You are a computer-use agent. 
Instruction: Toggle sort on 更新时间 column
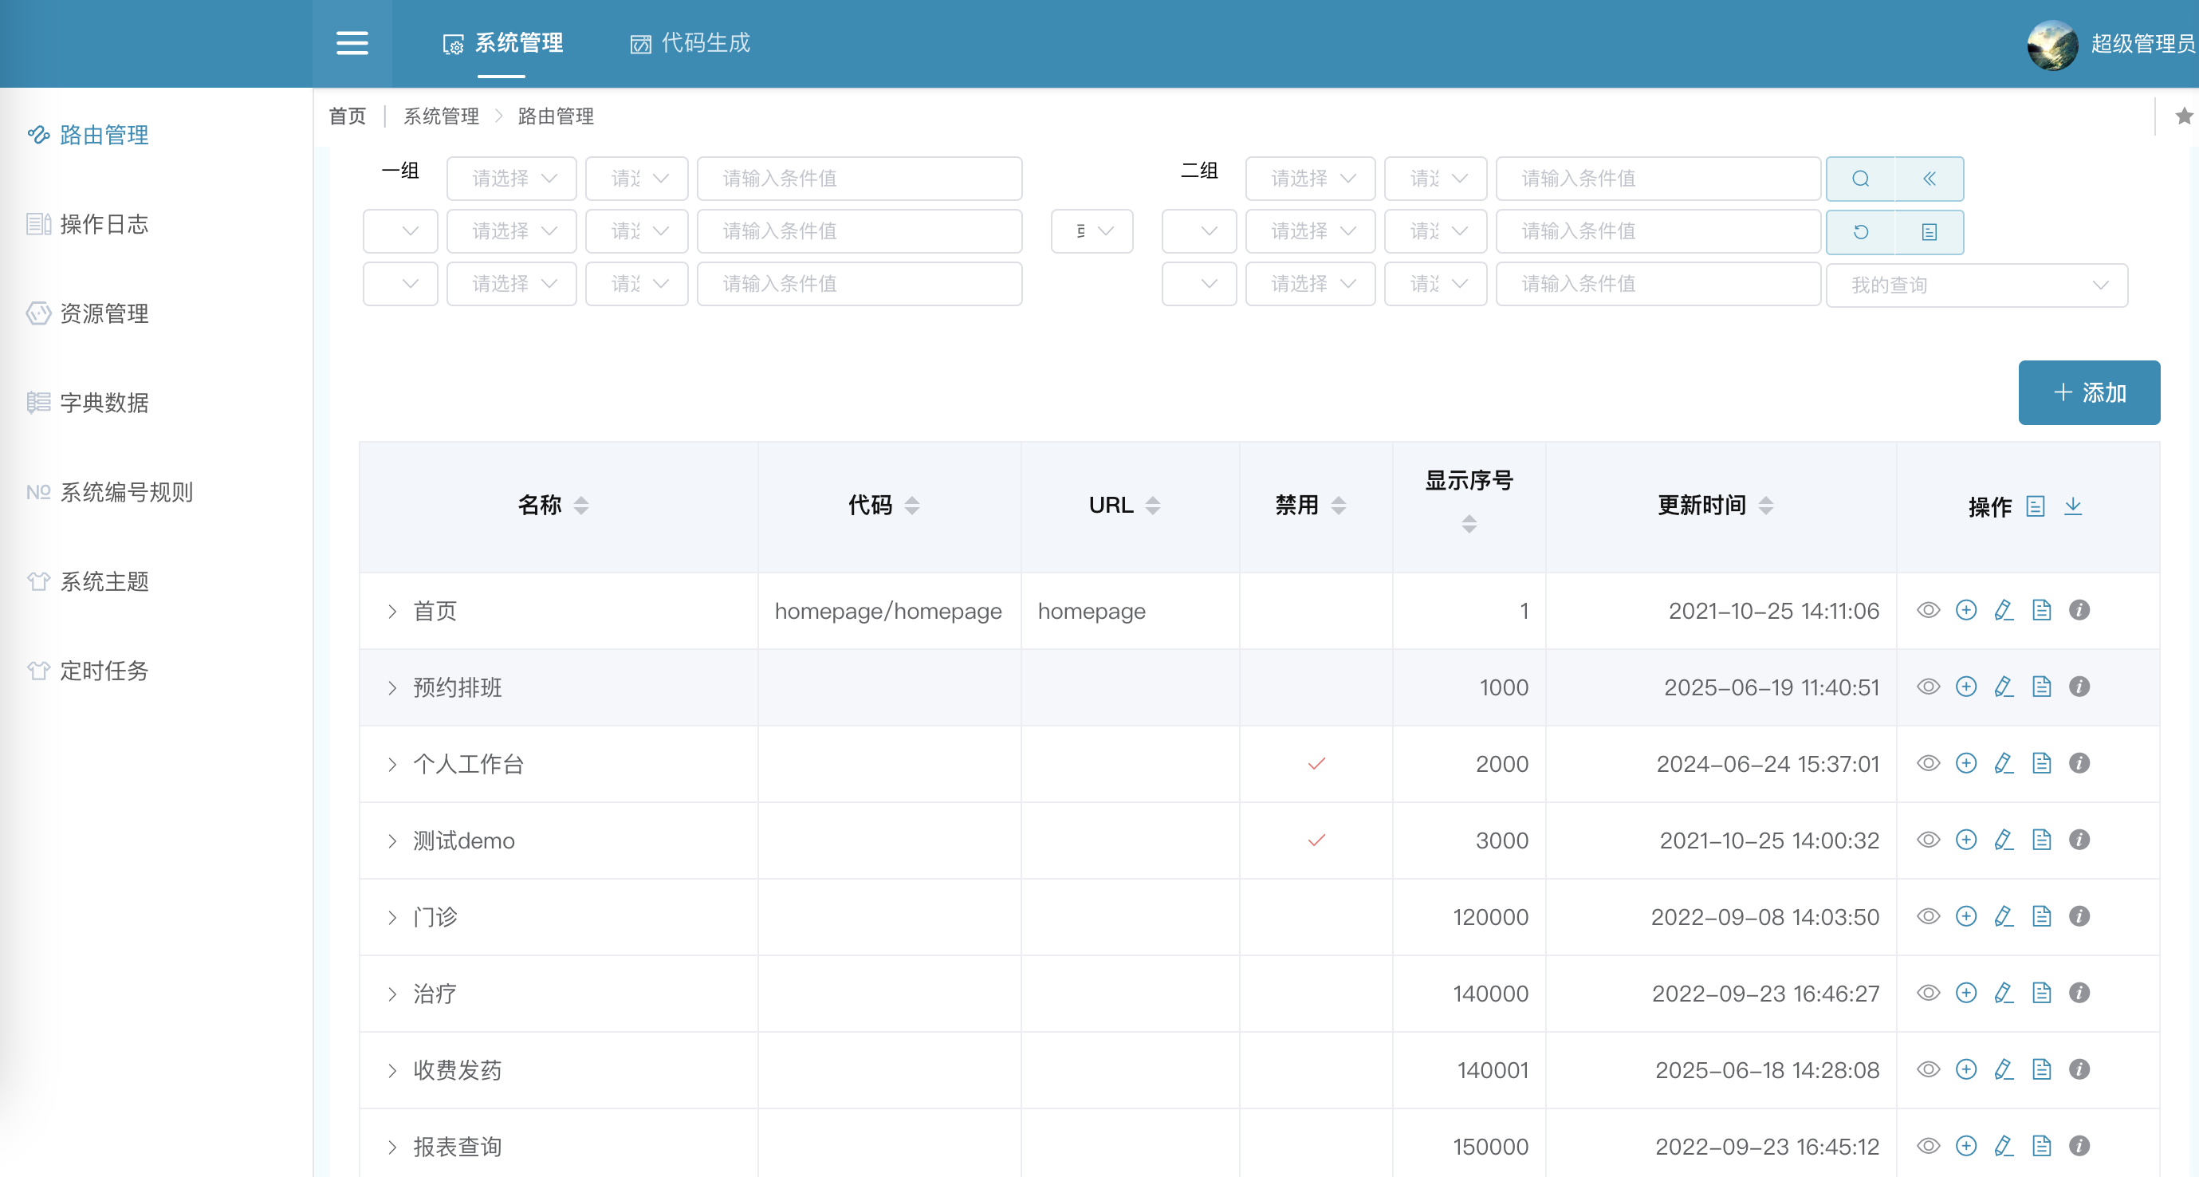(1766, 506)
